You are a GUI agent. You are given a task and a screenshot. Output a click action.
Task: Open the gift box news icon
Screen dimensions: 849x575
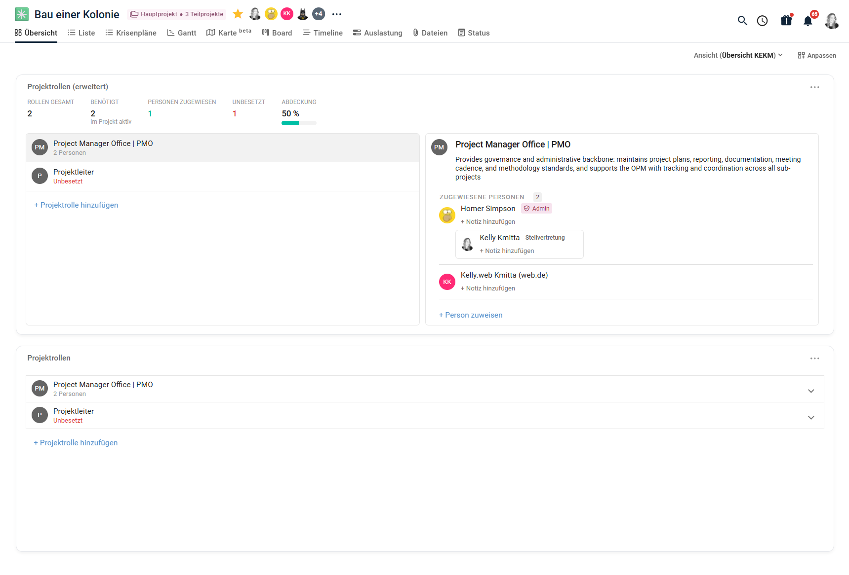click(786, 20)
